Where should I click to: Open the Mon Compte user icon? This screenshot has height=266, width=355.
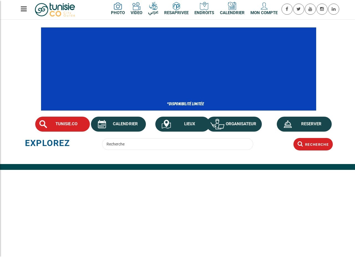(x=264, y=6)
